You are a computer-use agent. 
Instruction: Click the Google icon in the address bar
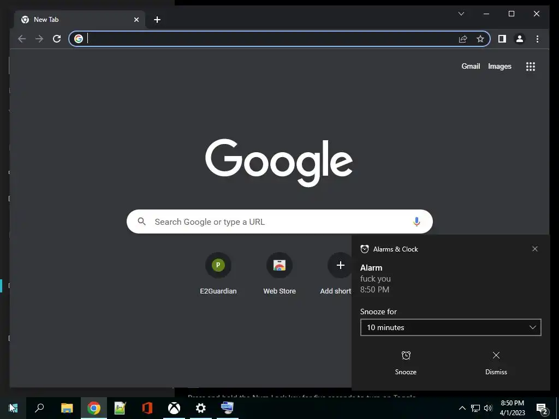[x=79, y=39]
